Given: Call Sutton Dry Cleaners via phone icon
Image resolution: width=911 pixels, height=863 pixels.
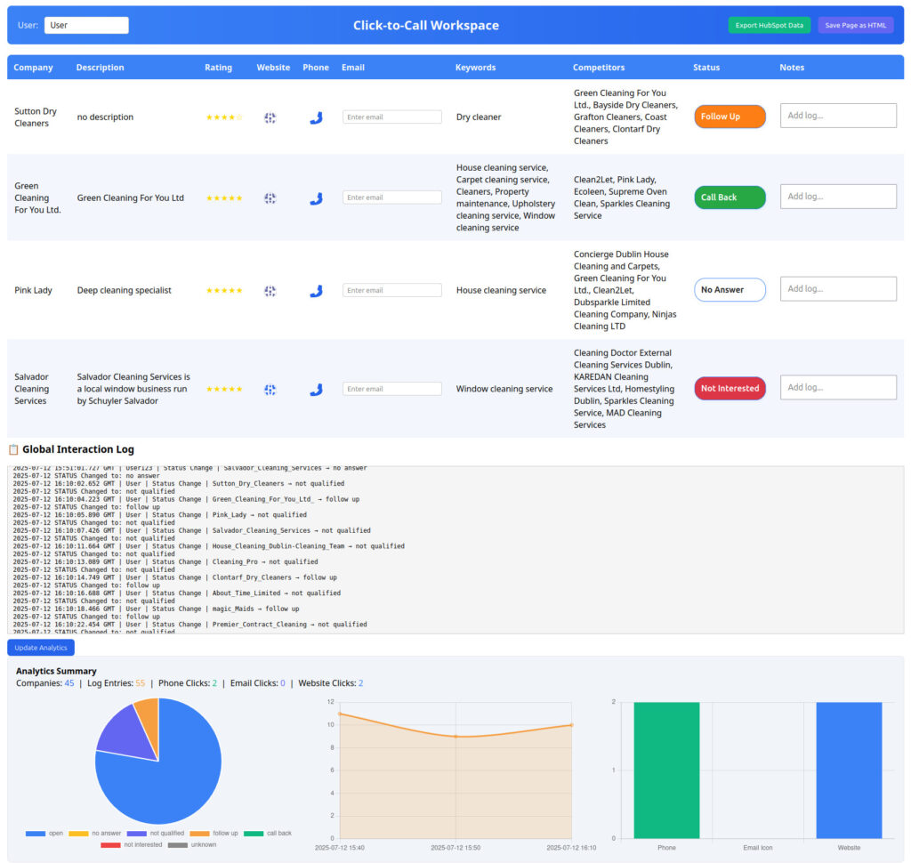Looking at the screenshot, I should click(316, 118).
